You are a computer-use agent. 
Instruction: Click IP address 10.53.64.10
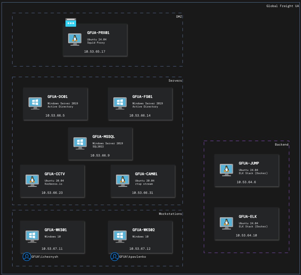pos(246,235)
